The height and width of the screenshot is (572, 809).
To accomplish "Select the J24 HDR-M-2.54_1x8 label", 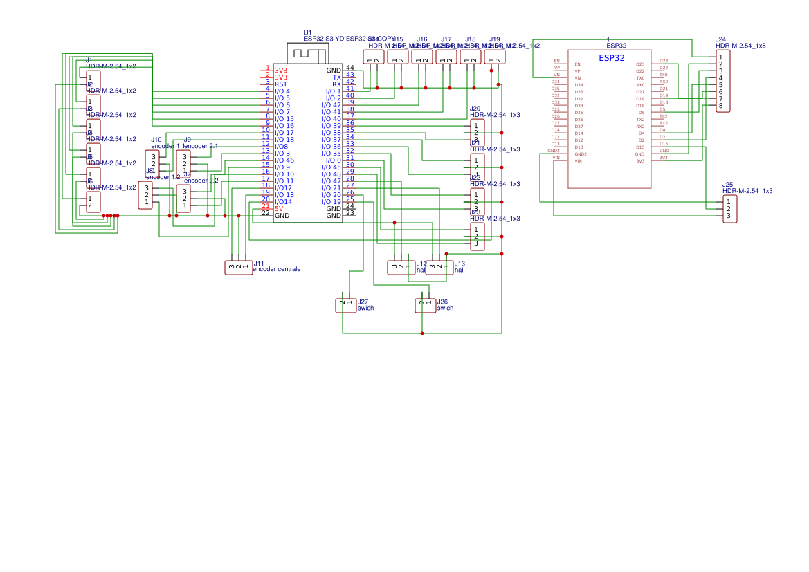I will [x=740, y=46].
